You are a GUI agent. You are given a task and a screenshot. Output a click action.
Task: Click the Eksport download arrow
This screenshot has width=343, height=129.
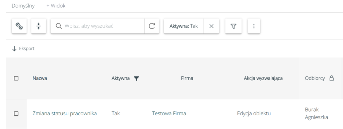tap(14, 48)
